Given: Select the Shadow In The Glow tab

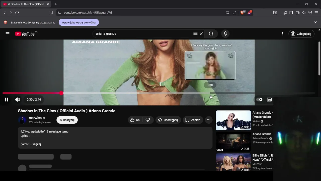Looking at the screenshot, I should coord(26,4).
